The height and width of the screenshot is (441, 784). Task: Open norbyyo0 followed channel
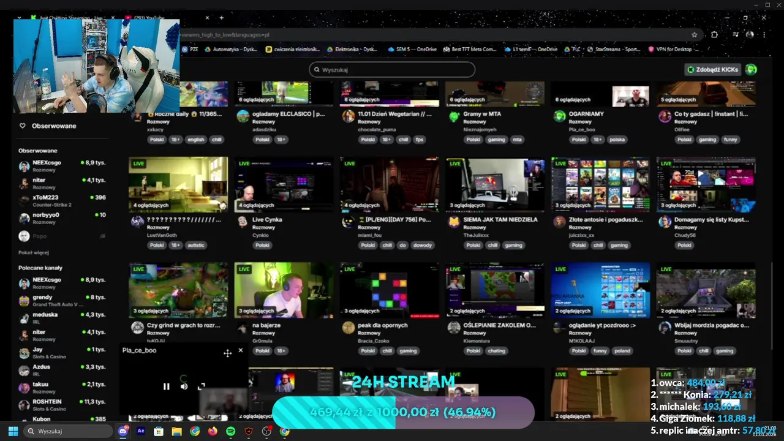tap(62, 217)
